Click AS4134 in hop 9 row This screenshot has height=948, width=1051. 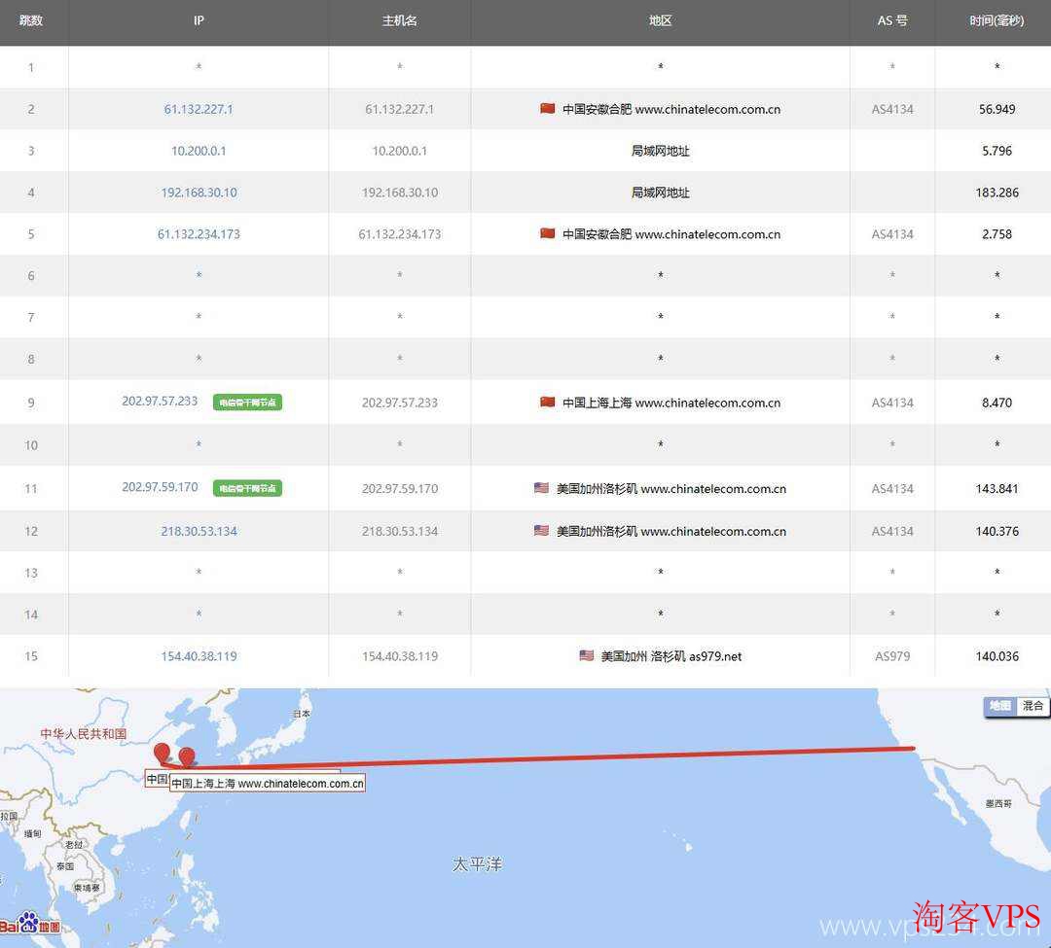coord(892,403)
